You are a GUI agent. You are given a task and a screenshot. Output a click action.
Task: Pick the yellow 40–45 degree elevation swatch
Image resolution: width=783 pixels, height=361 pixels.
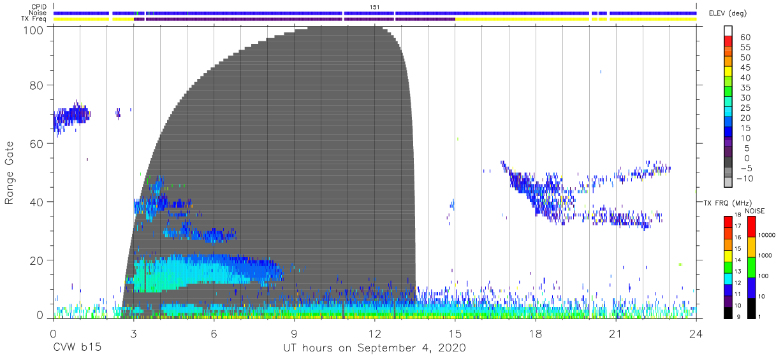(x=729, y=72)
